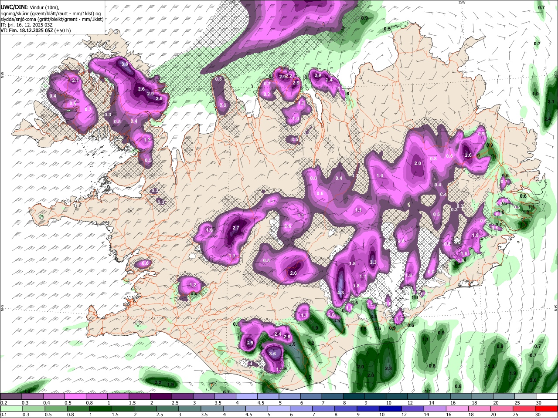
Task: Pick bright pink swatch between 0.5 and 0.8, upper scale
Action: (x=75, y=397)
